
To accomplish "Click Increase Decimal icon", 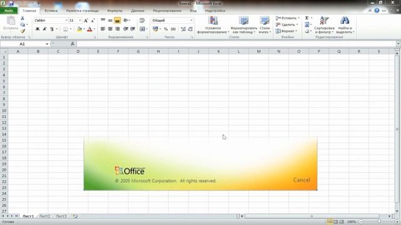I will (183, 29).
